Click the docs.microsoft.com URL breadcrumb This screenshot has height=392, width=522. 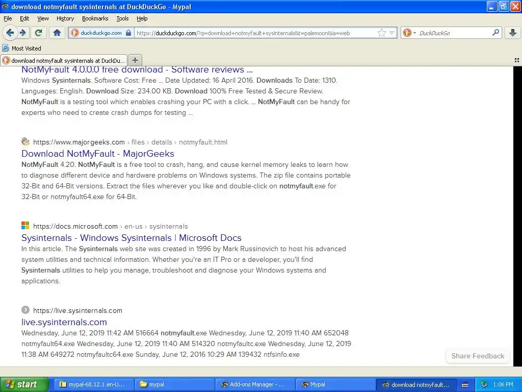(110, 226)
